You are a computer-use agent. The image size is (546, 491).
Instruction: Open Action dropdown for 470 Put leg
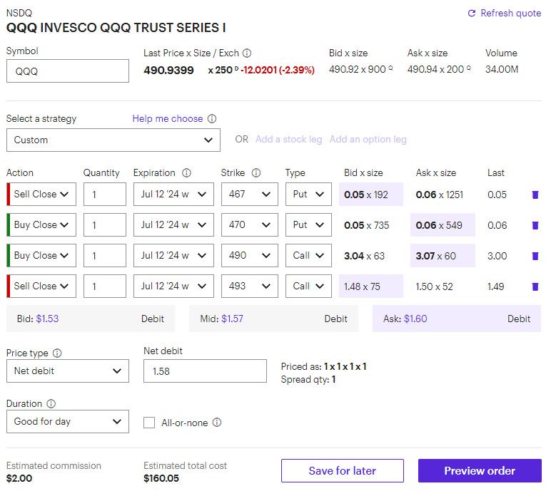41,225
